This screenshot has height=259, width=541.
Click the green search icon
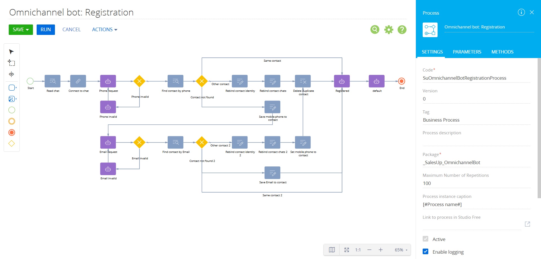375,30
